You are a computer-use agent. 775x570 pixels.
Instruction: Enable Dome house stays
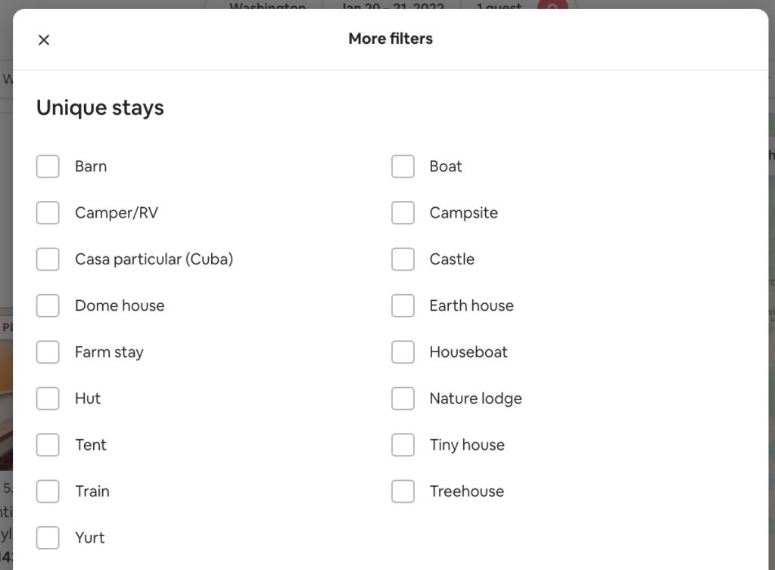tap(48, 305)
